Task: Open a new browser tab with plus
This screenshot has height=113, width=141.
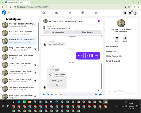Action: pyautogui.click(x=32, y=2)
